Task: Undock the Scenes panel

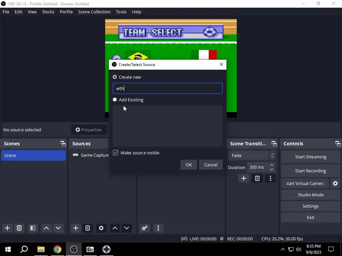Action: pyautogui.click(x=63, y=143)
